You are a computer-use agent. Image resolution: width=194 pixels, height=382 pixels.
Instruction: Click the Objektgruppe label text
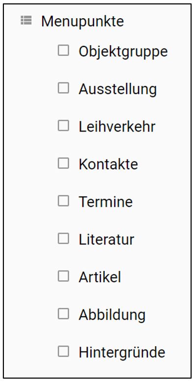(x=123, y=52)
